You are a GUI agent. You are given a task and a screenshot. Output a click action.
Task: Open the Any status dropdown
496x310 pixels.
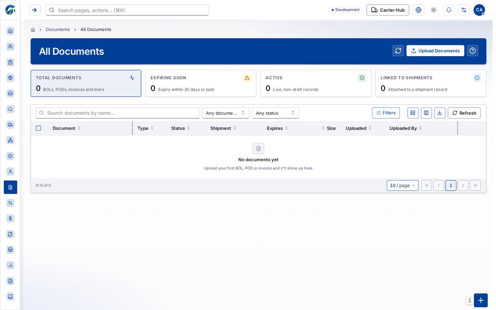(276, 113)
